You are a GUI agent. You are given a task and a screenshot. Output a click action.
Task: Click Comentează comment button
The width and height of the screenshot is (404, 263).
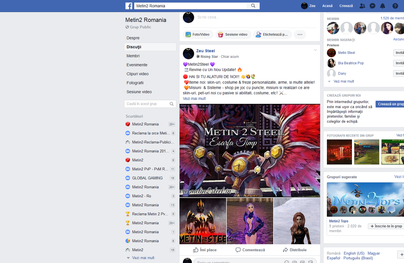coord(250,250)
